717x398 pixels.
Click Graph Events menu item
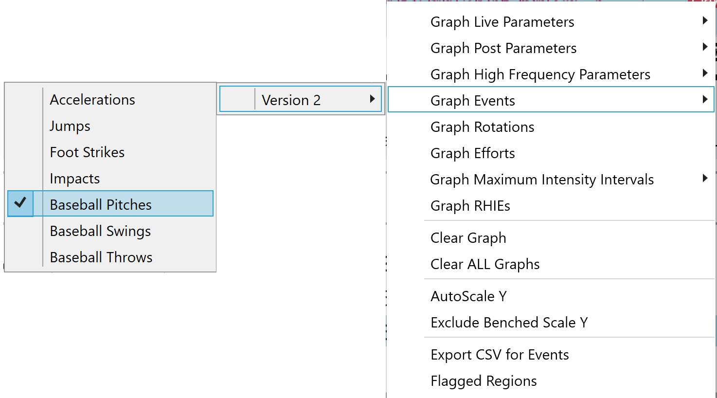click(473, 101)
